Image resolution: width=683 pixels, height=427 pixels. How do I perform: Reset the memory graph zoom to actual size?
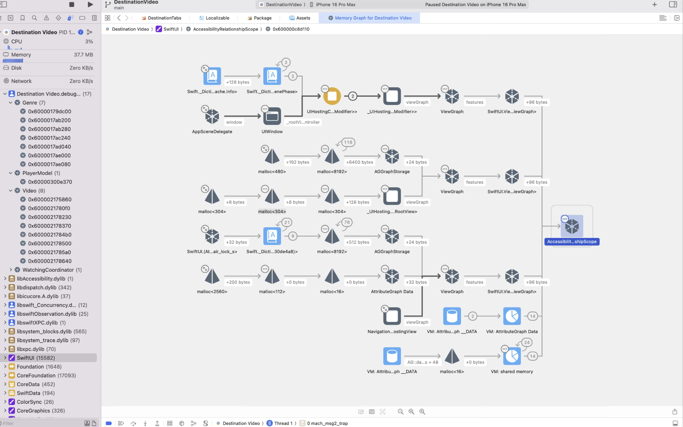point(411,412)
